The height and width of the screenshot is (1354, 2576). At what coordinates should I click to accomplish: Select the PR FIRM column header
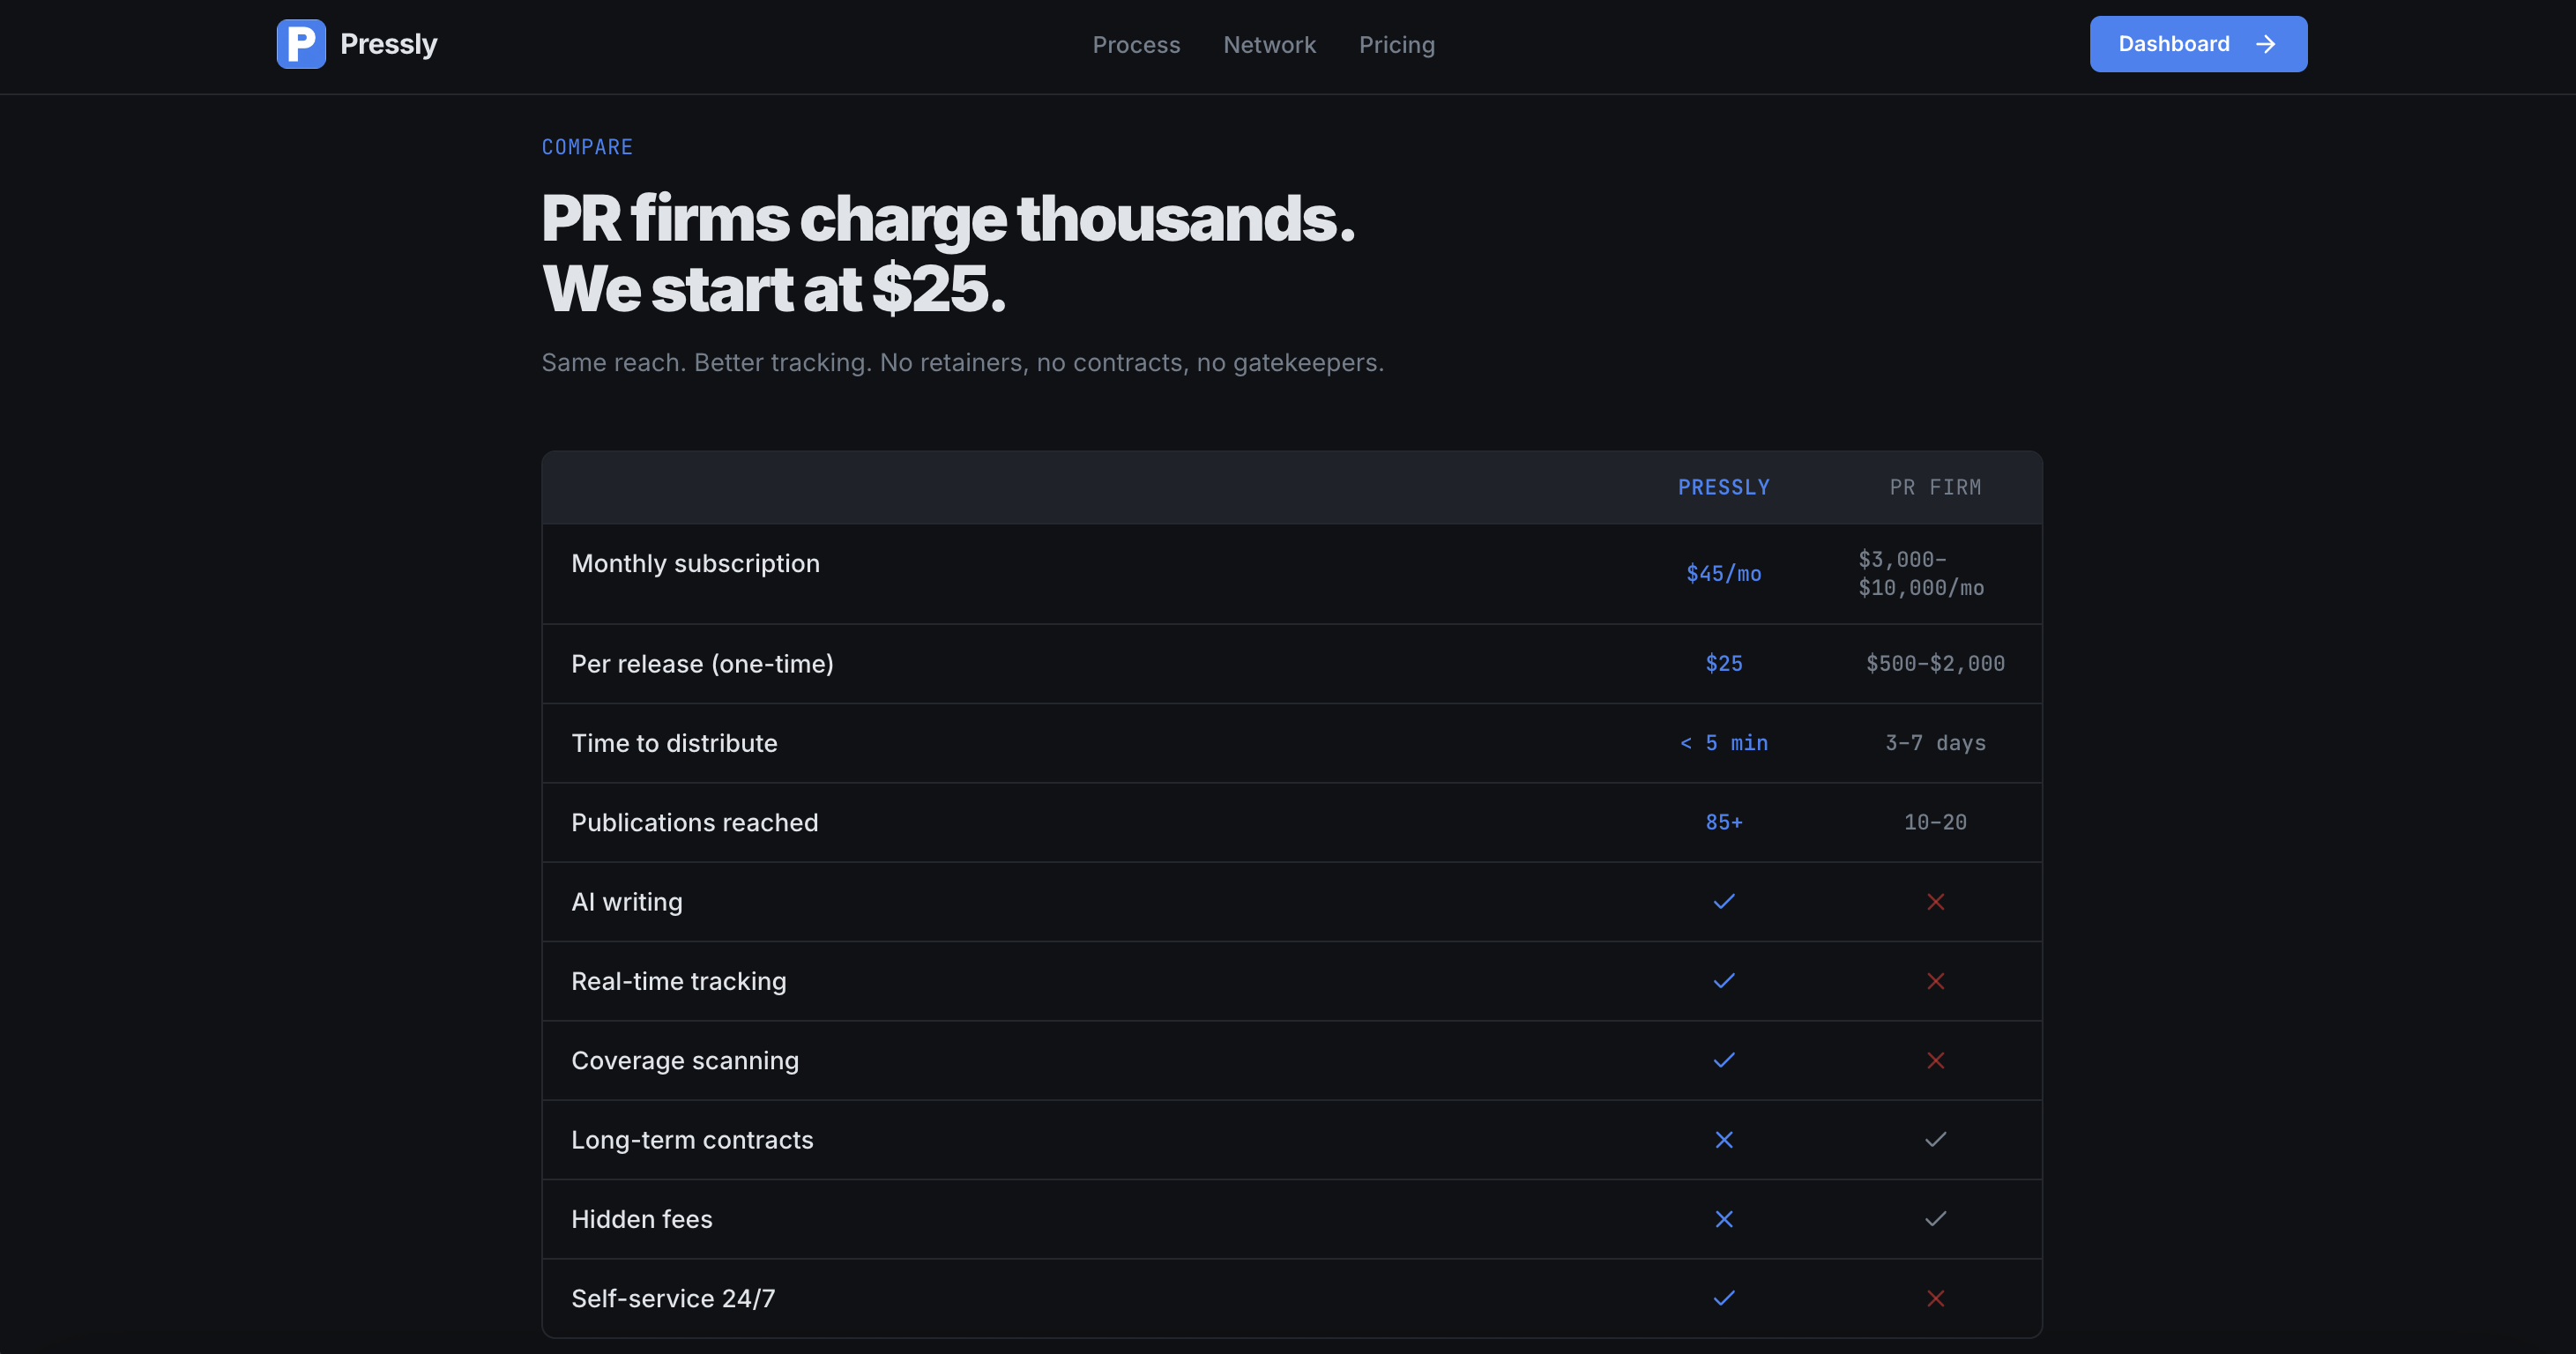(x=1934, y=487)
